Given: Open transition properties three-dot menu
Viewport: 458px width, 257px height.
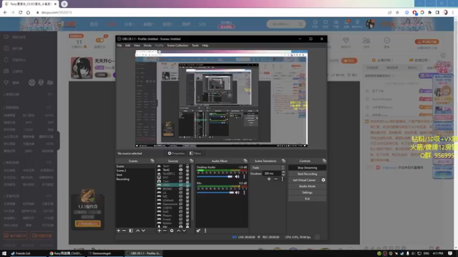Looking at the screenshot, I should click(282, 179).
